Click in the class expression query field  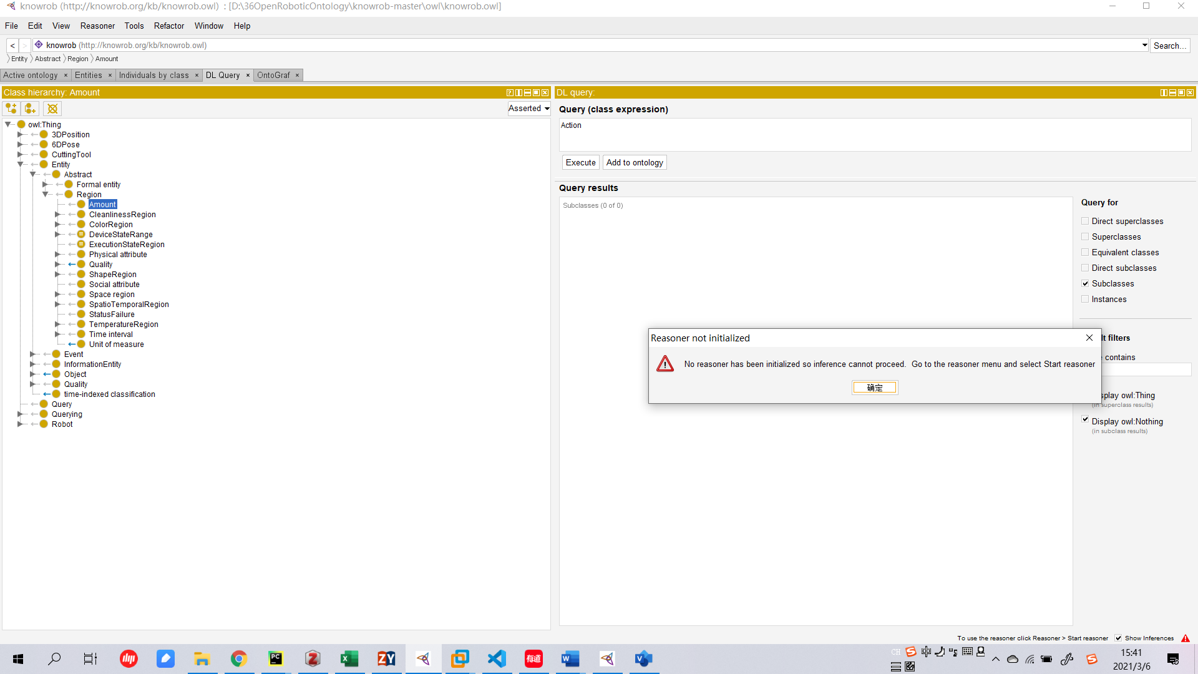coord(874,134)
